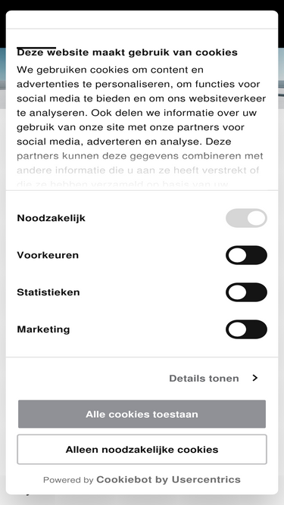284x505 pixels.
Task: Choose Alleen noodzakelijke cookies button
Action: pyautogui.click(x=142, y=449)
